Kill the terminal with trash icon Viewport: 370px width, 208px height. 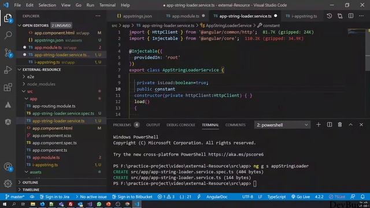340,125
